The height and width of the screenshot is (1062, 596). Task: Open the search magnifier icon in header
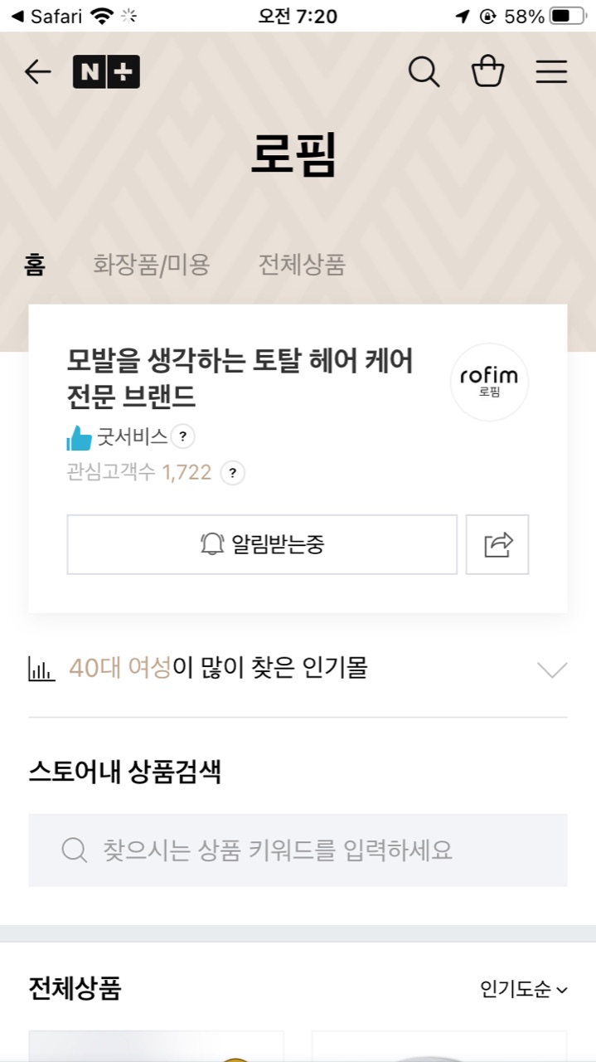[x=424, y=72]
